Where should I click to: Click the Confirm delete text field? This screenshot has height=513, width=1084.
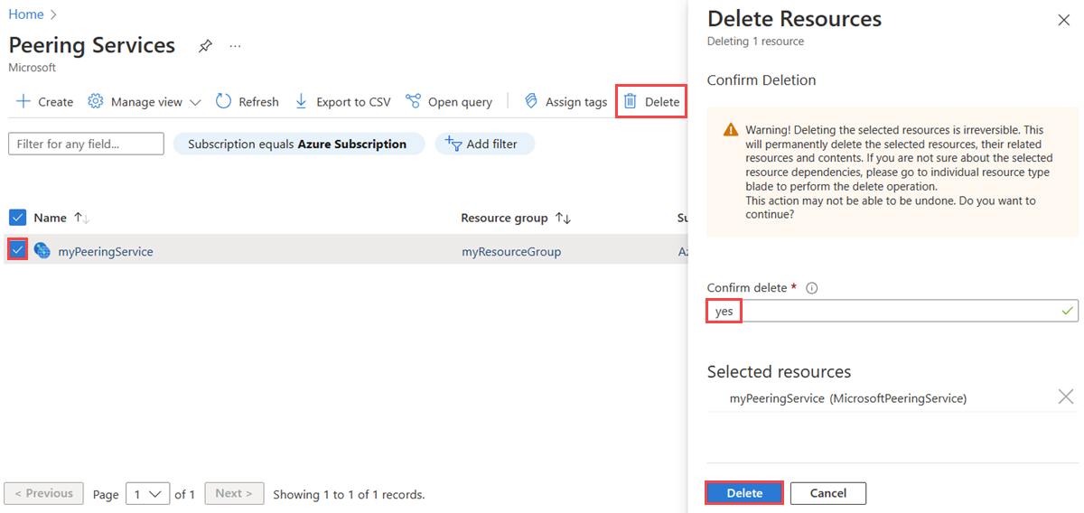click(892, 311)
